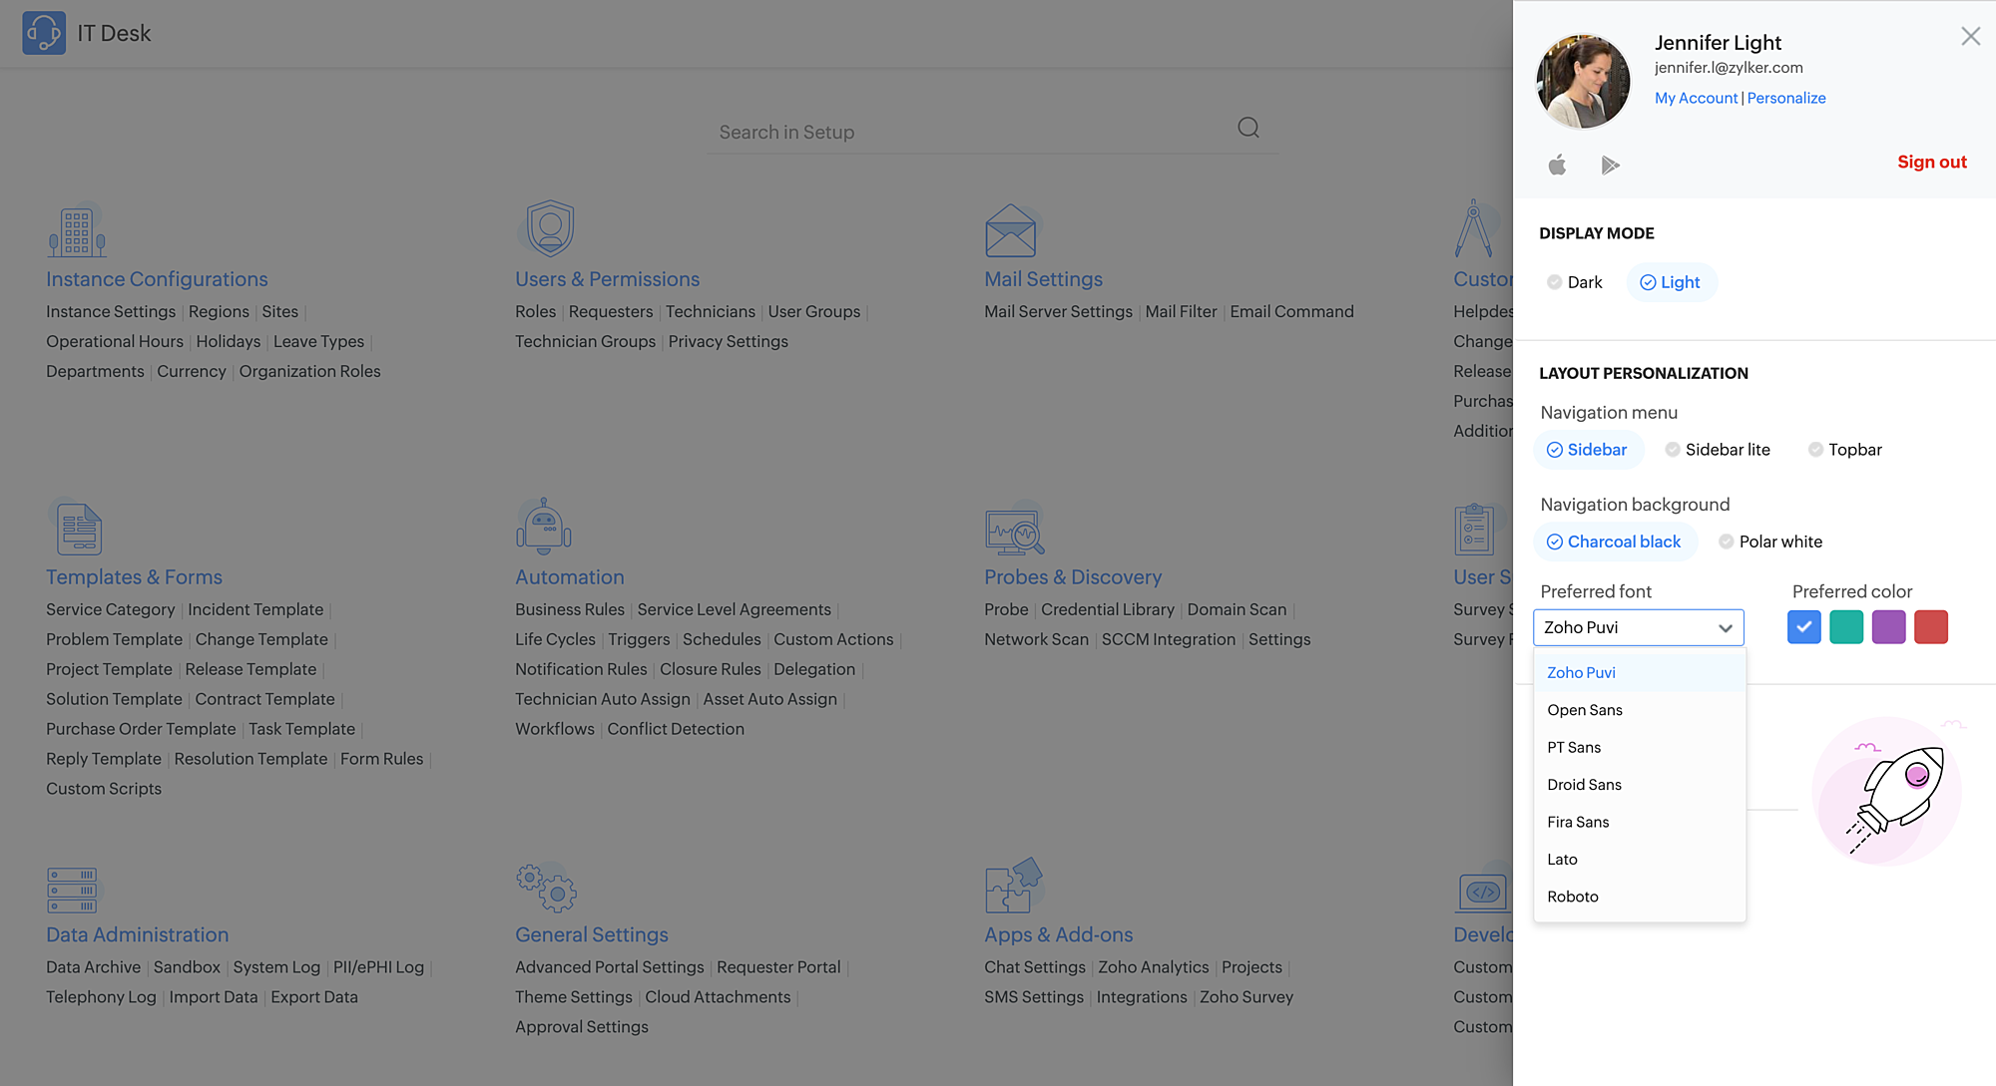Choose Open Sans from font list

[x=1585, y=710]
